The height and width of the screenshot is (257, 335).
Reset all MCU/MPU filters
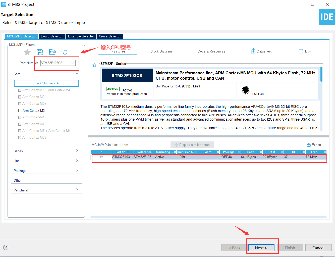[65, 52]
